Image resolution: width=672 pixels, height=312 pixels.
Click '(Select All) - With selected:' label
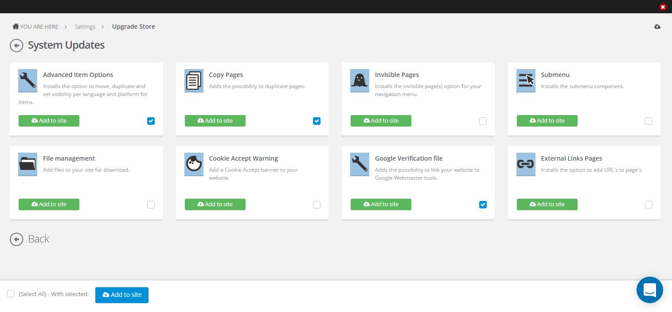(x=54, y=294)
